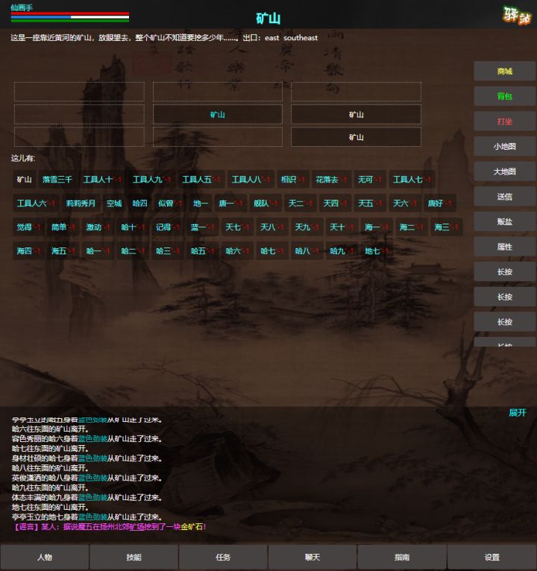Switch to the 指南 tab
The width and height of the screenshot is (537, 571).
pos(402,557)
